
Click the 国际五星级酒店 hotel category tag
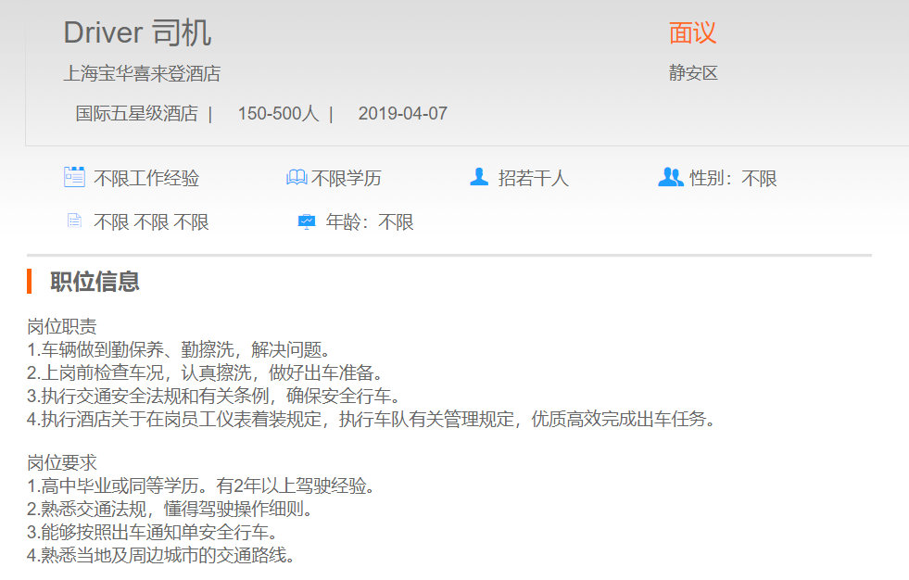tap(136, 114)
